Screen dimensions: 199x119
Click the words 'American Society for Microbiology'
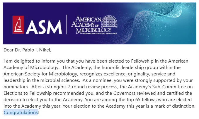click(40, 74)
